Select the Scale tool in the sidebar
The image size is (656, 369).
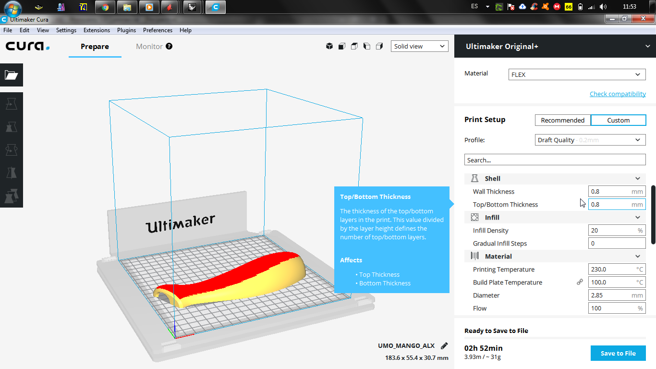pos(11,127)
